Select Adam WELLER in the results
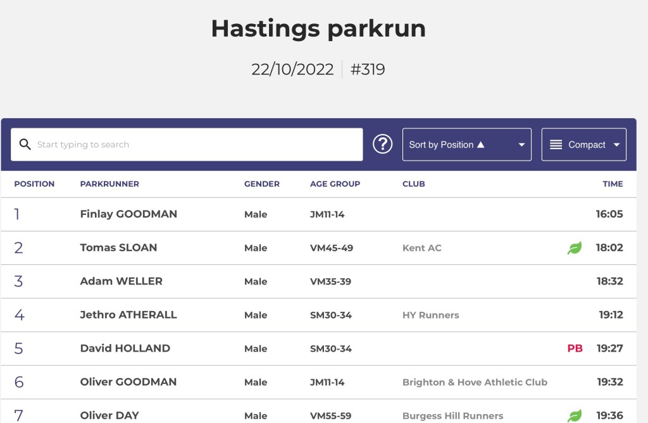 pyautogui.click(x=121, y=281)
